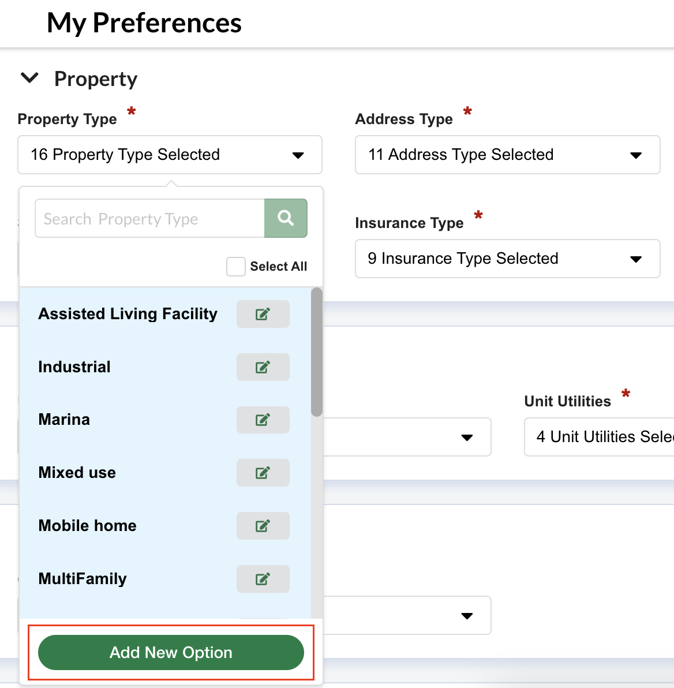The image size is (674, 688).
Task: Select Industrial in the list
Action: [74, 367]
